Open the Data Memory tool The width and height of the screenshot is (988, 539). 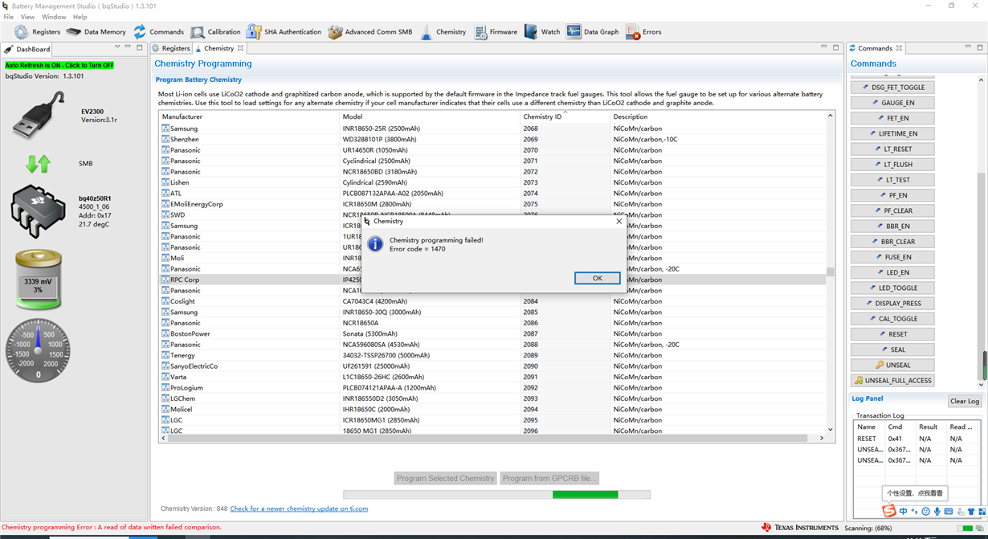96,32
